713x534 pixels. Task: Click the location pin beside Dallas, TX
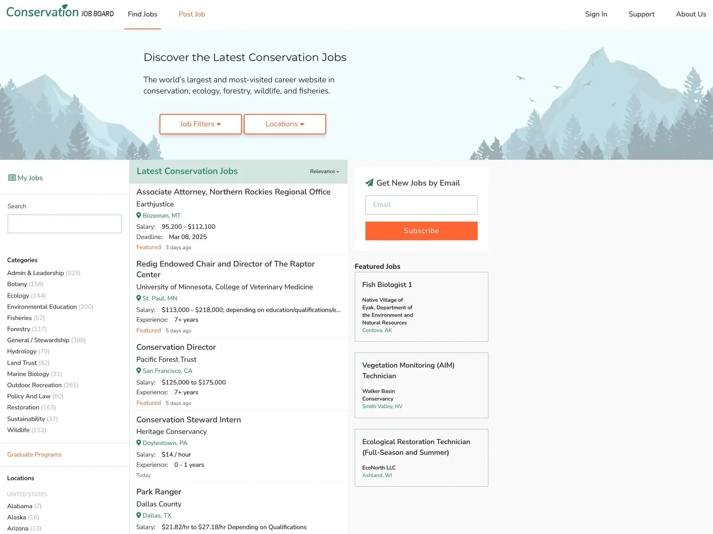[139, 515]
